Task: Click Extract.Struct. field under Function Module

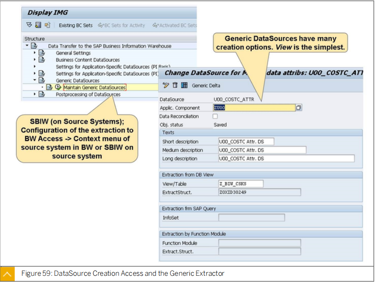Action: click(x=260, y=252)
